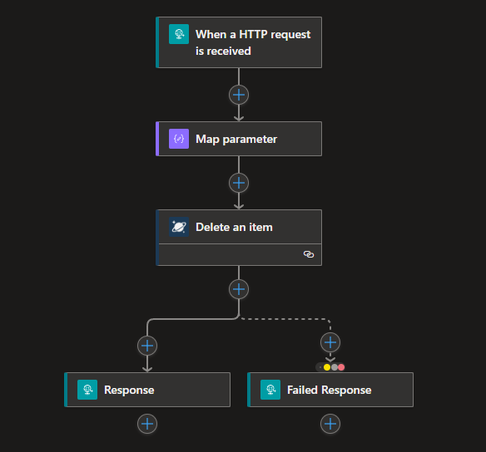Click the Map parameter purple compose icon

(x=179, y=139)
